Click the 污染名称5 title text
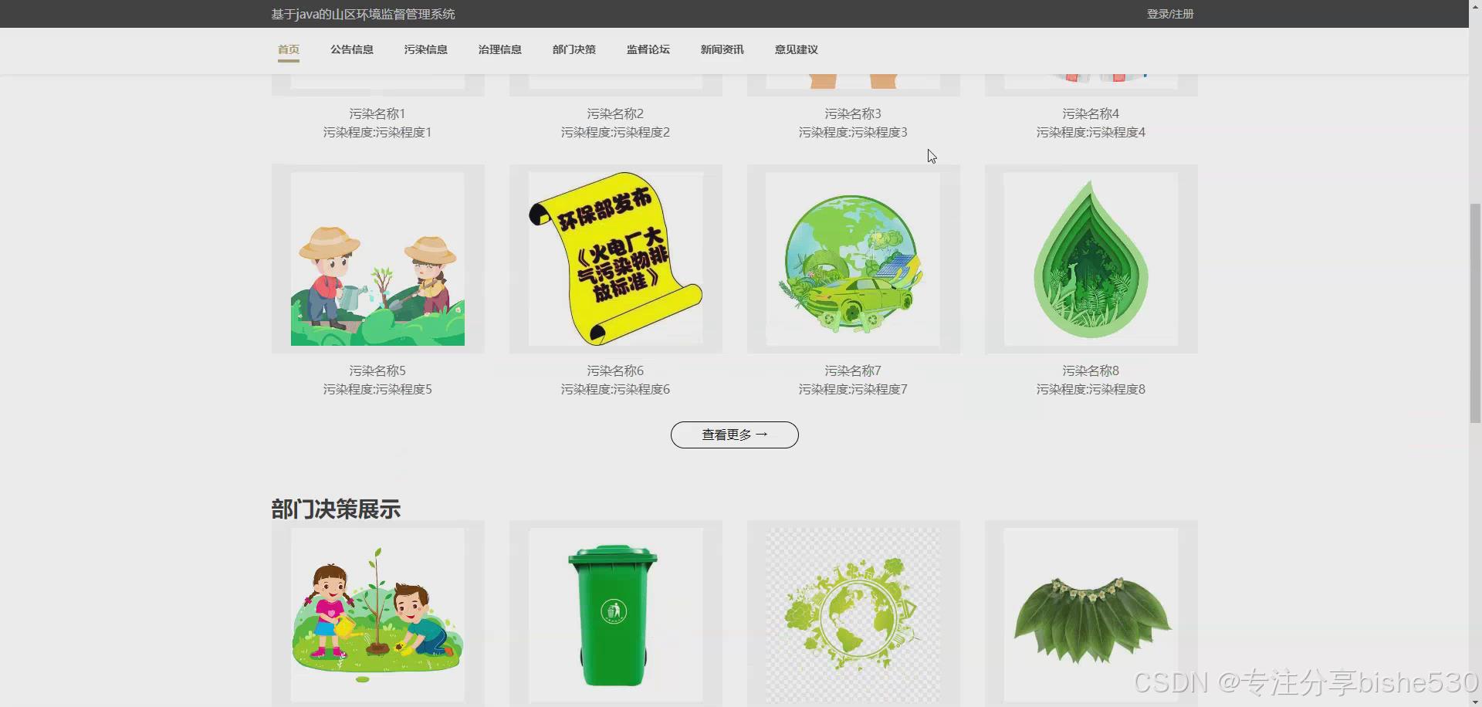The height and width of the screenshot is (707, 1482). pyautogui.click(x=377, y=370)
